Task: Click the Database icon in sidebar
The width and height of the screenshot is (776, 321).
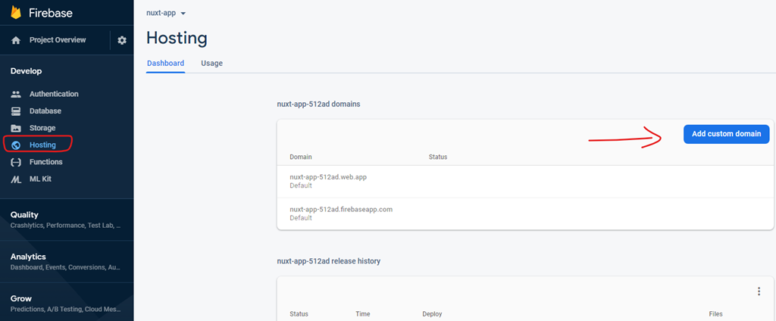Action: tap(16, 111)
